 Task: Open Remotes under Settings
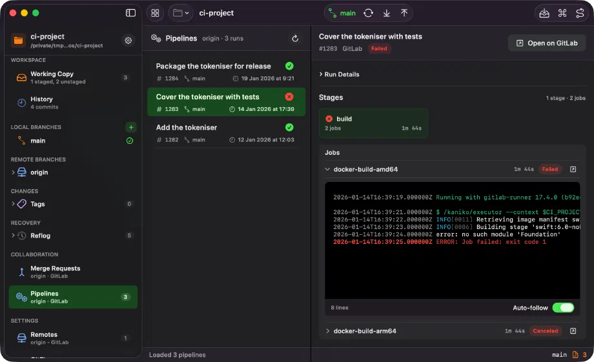click(x=73, y=337)
